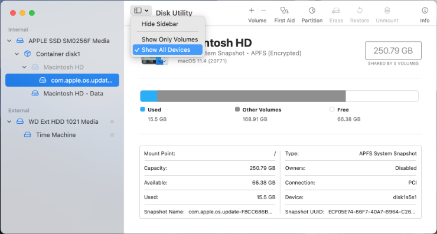
Task: Click the SHARED BY 5 VOLUMES label
Action: tap(393, 64)
